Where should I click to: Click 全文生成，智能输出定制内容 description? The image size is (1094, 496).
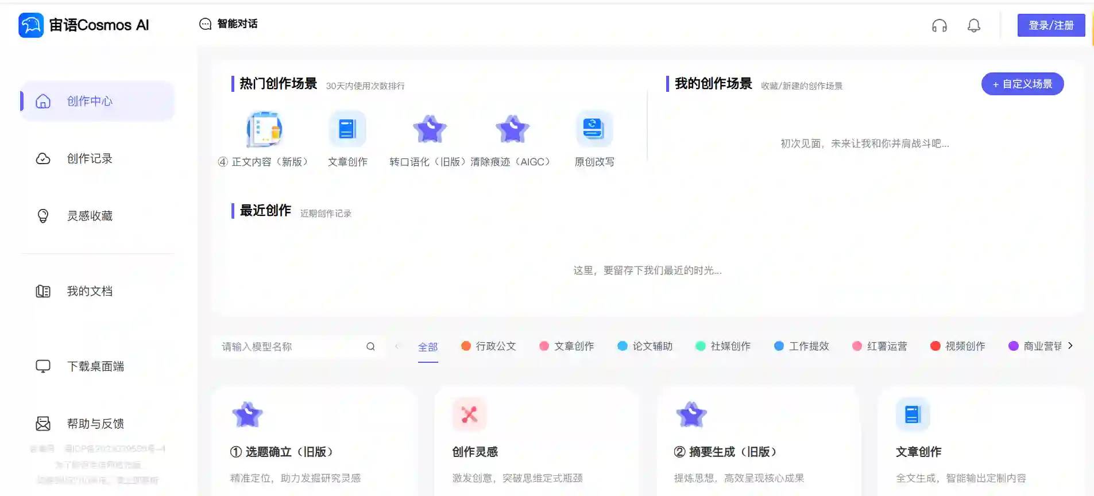tap(961, 478)
